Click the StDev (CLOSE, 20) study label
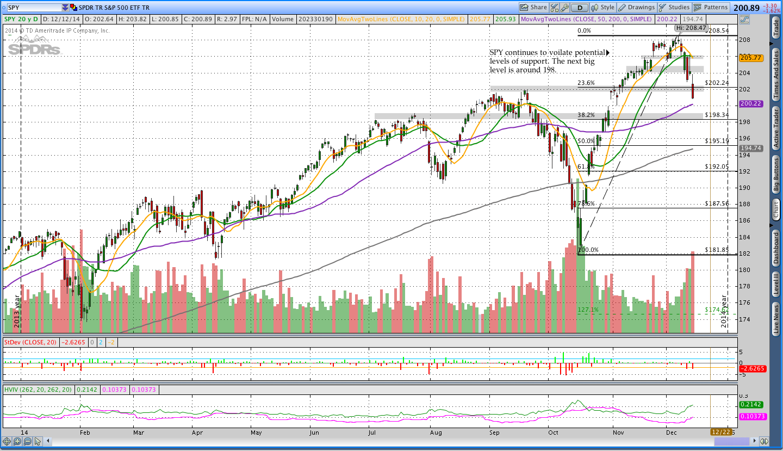The image size is (783, 451). [x=30, y=343]
